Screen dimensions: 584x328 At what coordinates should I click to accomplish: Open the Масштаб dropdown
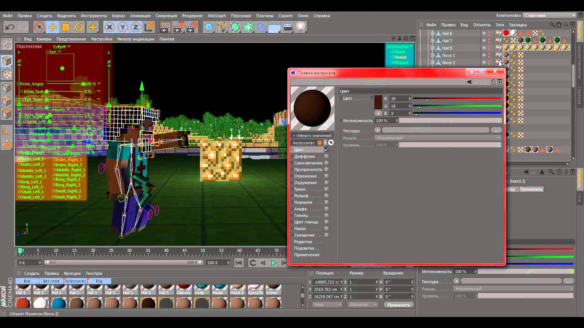(362, 305)
